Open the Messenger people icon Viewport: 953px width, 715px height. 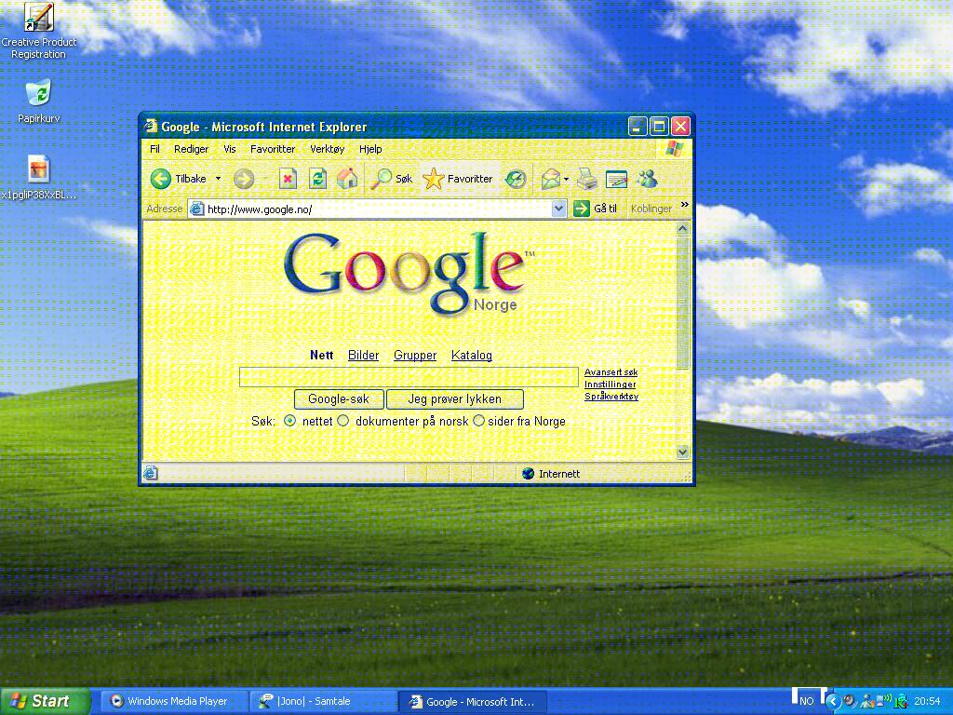tap(648, 179)
